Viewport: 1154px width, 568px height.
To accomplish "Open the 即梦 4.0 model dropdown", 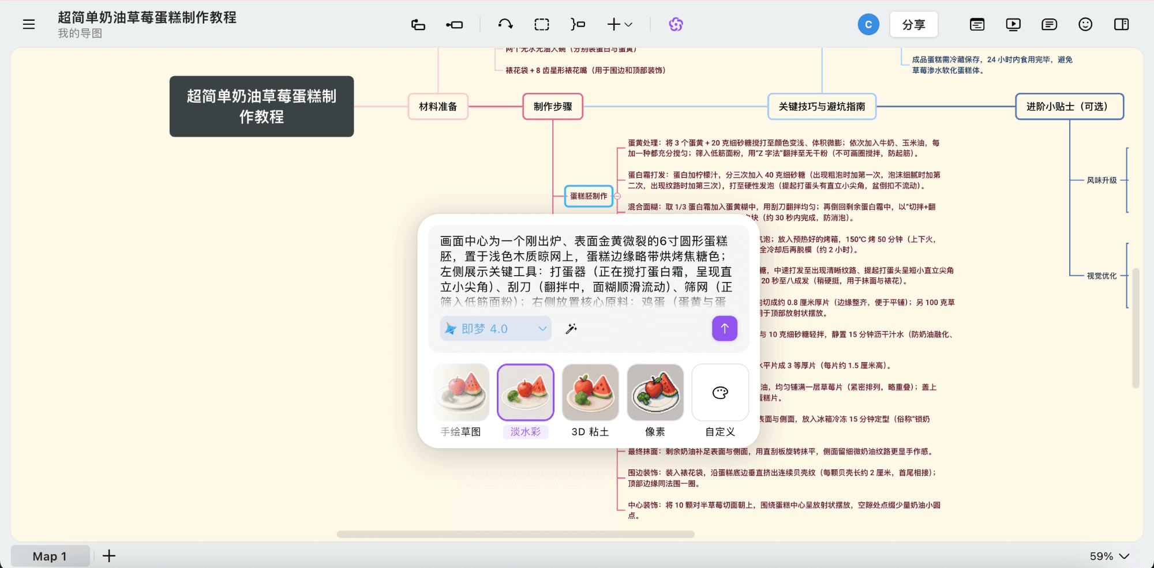I will click(x=495, y=328).
